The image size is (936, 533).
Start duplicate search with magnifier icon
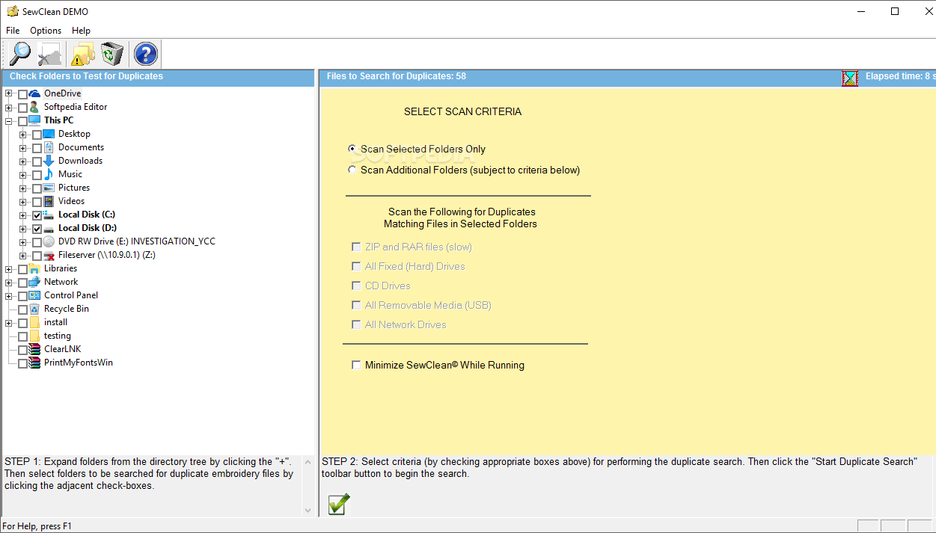pyautogui.click(x=20, y=54)
